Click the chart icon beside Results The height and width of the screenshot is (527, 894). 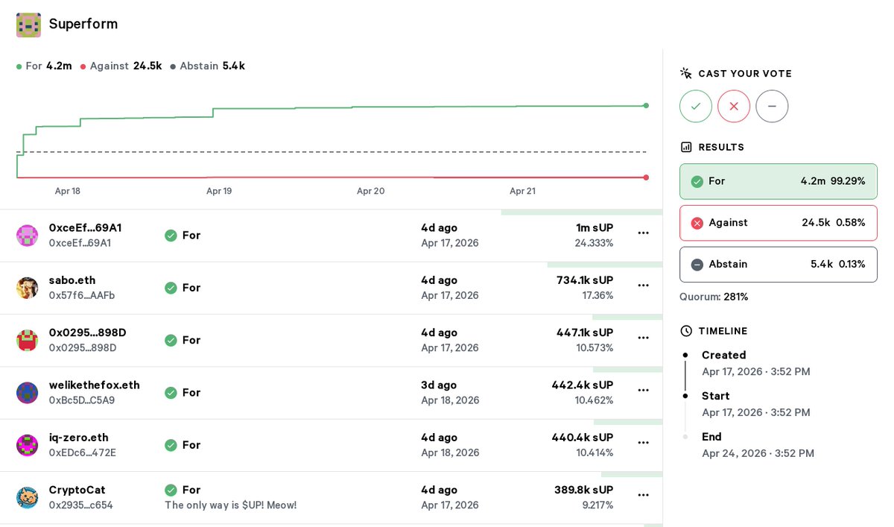coord(686,147)
